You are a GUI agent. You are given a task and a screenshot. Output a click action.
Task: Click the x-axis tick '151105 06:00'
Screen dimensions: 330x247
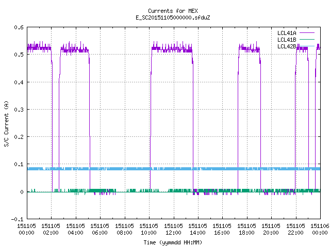[x=100, y=229]
